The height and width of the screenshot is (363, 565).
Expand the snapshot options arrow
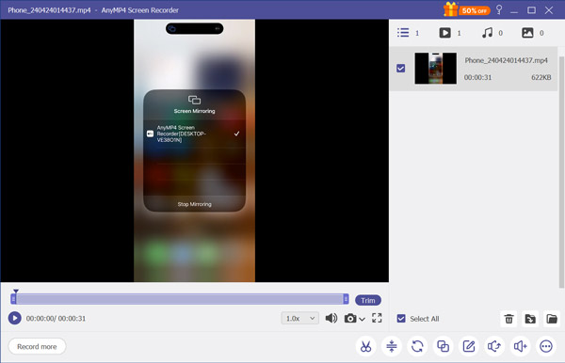363,319
